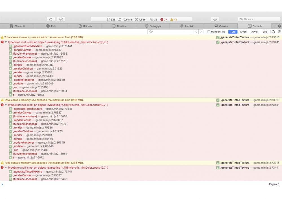Collapse the first TypeError stack trace

tap(6, 42)
